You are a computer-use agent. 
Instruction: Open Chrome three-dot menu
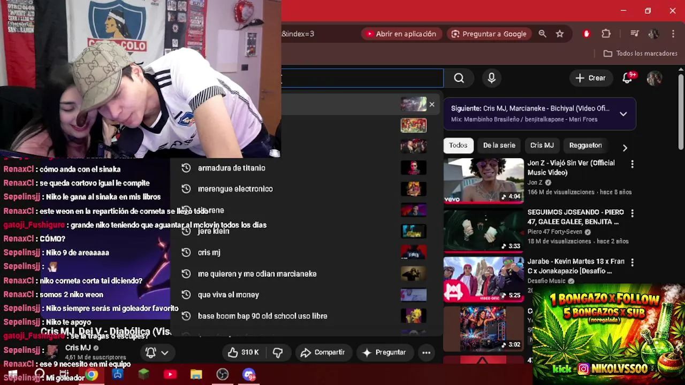673,34
